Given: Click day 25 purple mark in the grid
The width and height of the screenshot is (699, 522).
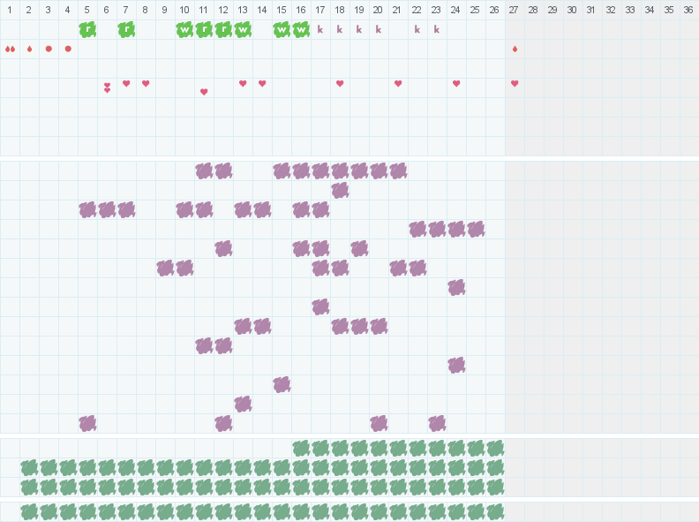Looking at the screenshot, I should 476,230.
